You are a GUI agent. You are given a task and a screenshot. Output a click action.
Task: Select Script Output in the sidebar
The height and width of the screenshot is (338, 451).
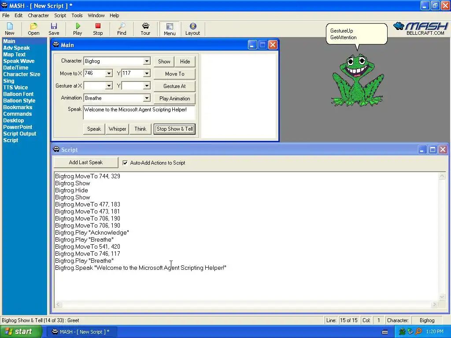pyautogui.click(x=19, y=134)
